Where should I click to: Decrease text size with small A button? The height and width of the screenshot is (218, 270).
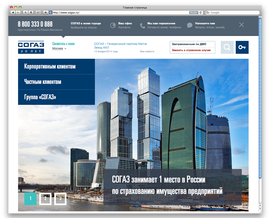pos(26,12)
